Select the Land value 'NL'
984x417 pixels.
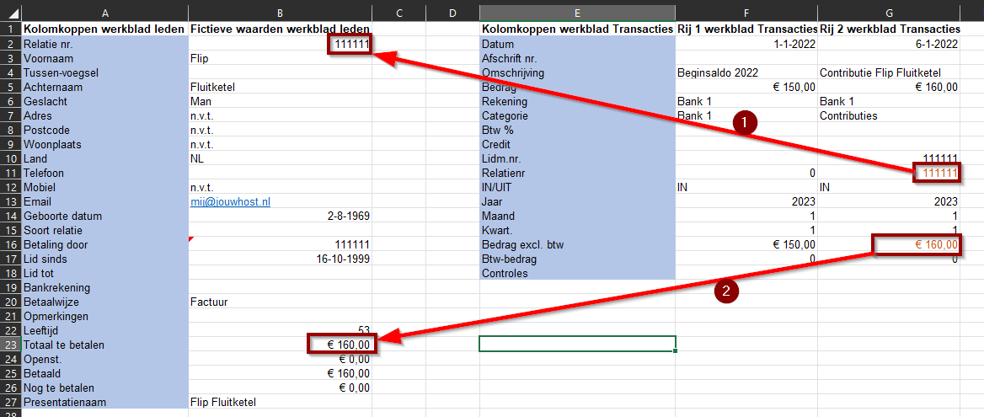tap(280, 158)
